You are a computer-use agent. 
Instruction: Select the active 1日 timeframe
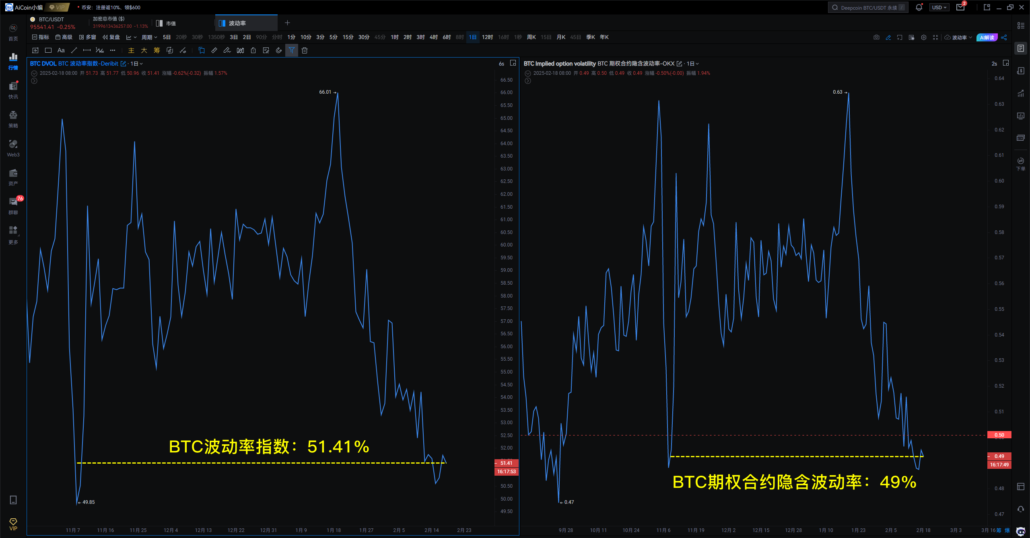[473, 37]
